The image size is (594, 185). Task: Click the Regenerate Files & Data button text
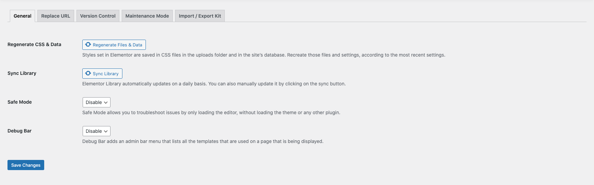click(117, 45)
